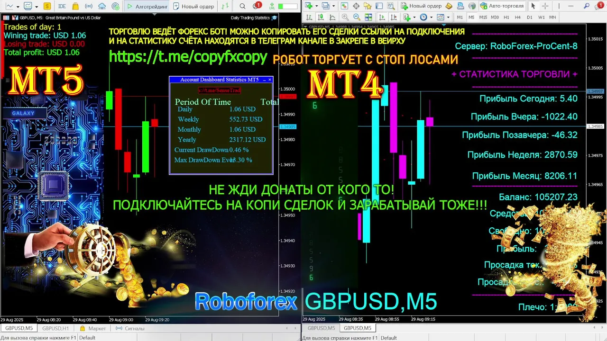Click the MT5 Market shopping bag icon
This screenshot has width=607, height=341.
[x=75, y=6]
